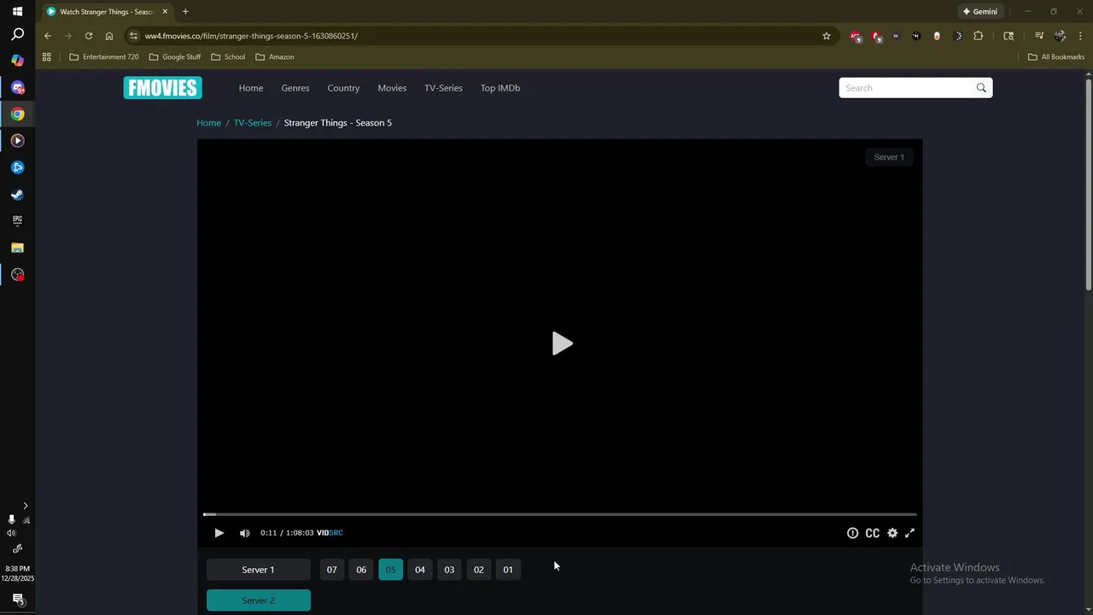Open All Bookmarks folder
This screenshot has height=615, width=1093.
(x=1056, y=57)
